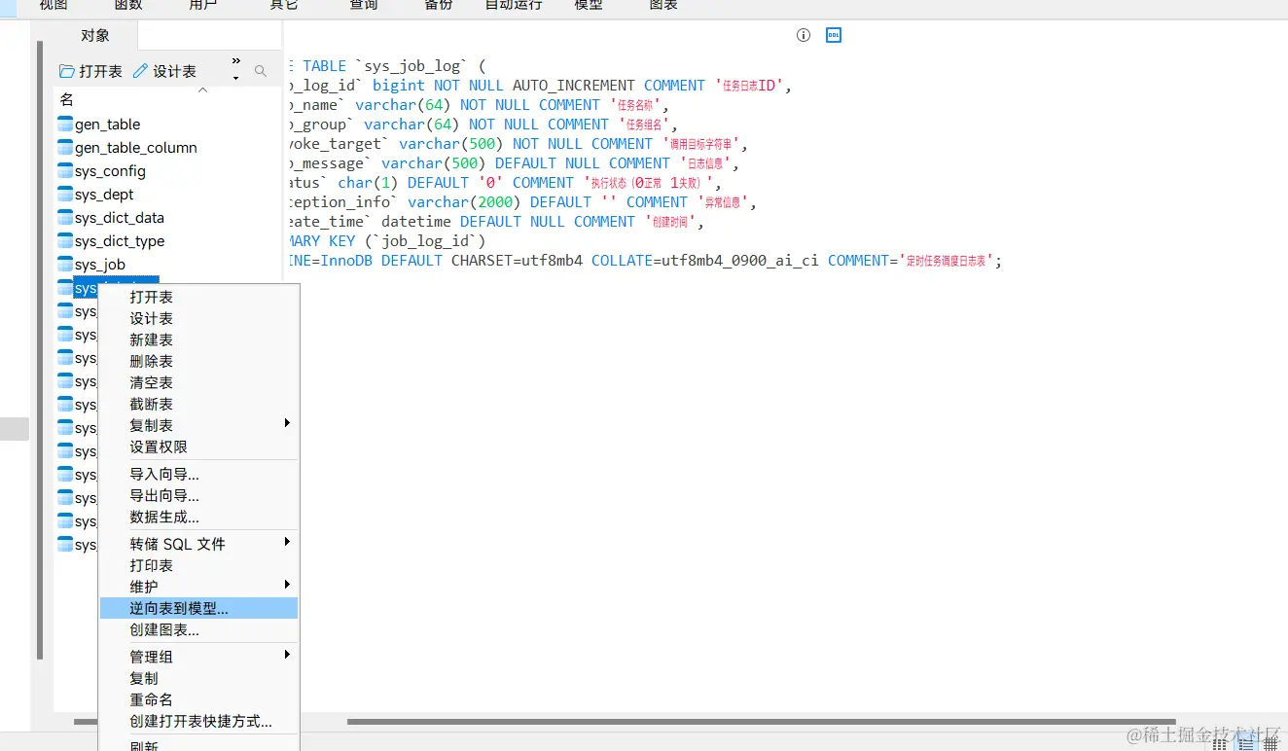
Task: Switch to the list view icon
Action: coord(1220,744)
